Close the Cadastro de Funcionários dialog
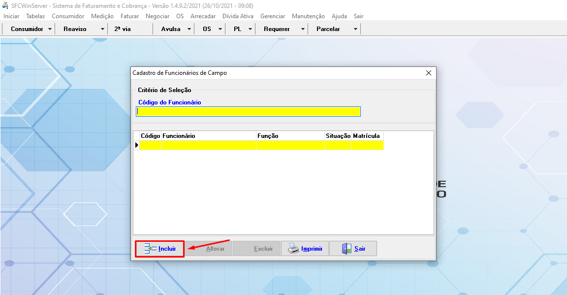The height and width of the screenshot is (295, 567). click(x=428, y=73)
